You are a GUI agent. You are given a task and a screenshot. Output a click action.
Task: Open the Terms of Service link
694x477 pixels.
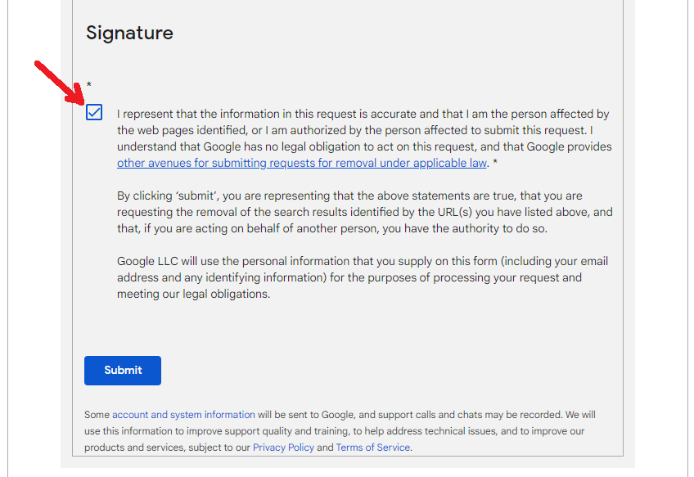(372, 448)
